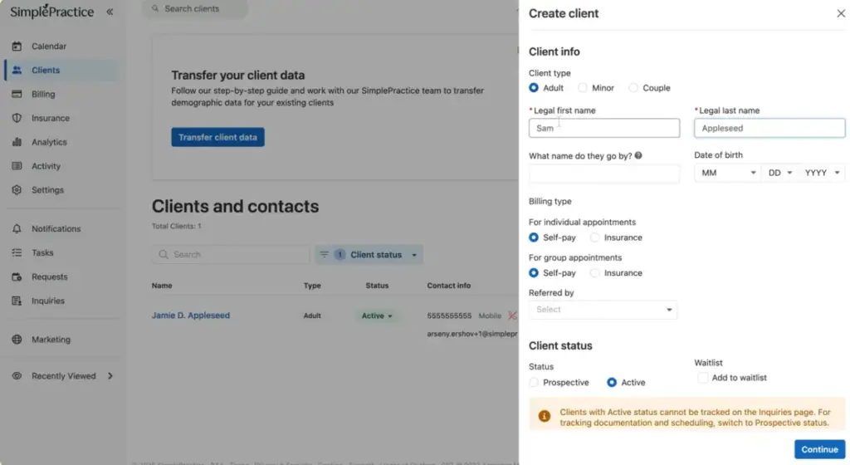Click the help question mark next to 'What name do they go by?'
Viewport: 850px width, 465px height.
point(638,155)
